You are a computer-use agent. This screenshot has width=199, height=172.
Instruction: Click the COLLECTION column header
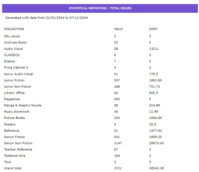pyautogui.click(x=14, y=29)
